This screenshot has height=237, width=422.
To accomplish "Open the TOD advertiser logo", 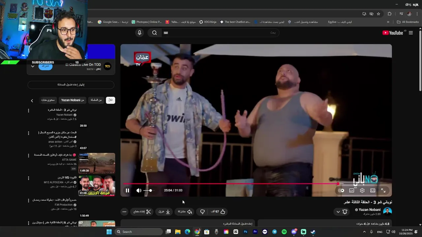I will (107, 66).
